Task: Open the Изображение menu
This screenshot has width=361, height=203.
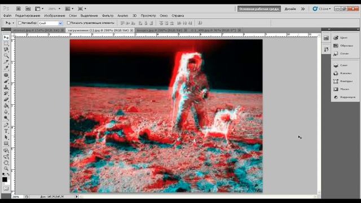Action: click(x=55, y=16)
